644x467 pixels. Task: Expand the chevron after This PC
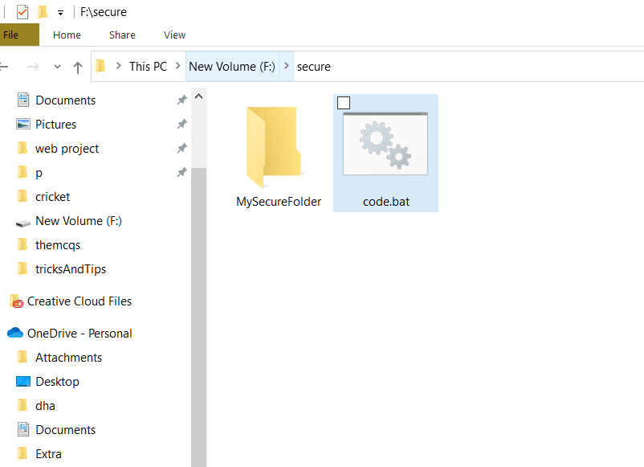tap(177, 66)
